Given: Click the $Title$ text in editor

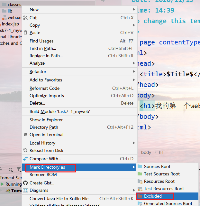Looking at the screenshot, I should 180,74.
